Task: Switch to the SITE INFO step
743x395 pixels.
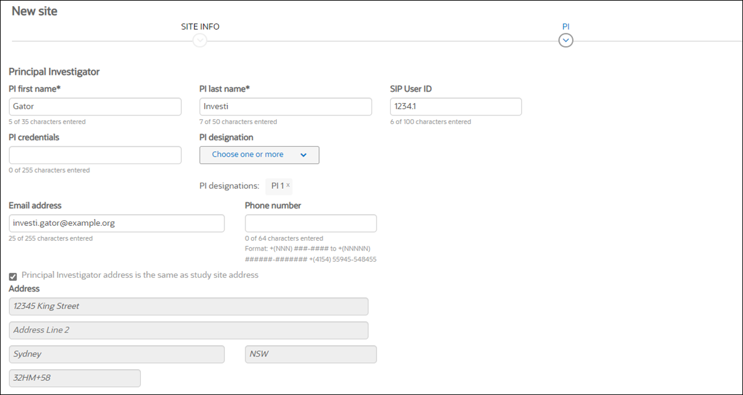Action: click(199, 27)
